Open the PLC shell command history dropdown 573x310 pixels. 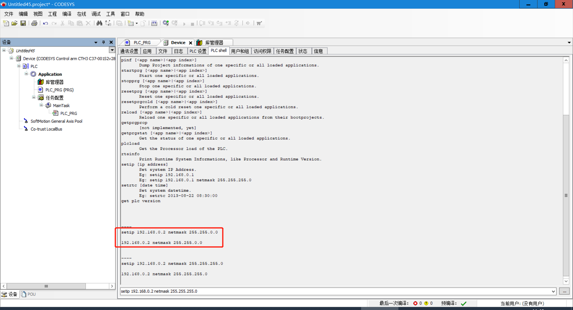[553, 291]
